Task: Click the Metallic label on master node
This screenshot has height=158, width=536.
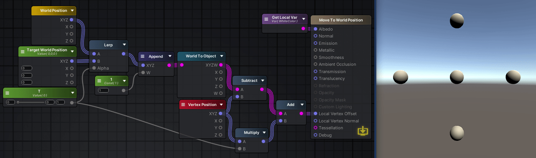Action: point(326,50)
